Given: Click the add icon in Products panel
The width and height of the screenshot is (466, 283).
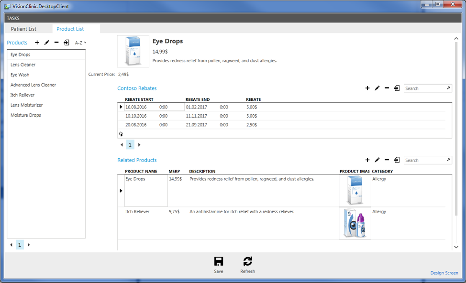Looking at the screenshot, I should (37, 43).
